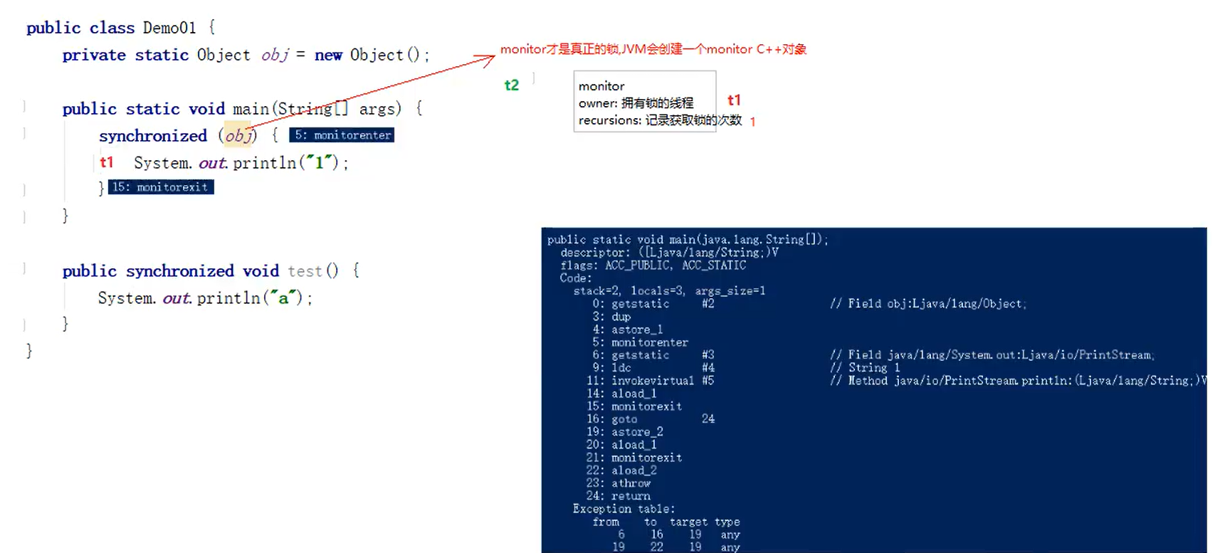Click the test method name
The height and width of the screenshot is (553, 1215).
pyautogui.click(x=305, y=271)
